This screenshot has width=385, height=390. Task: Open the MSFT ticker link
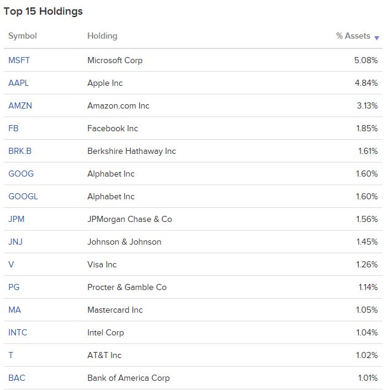(19, 60)
